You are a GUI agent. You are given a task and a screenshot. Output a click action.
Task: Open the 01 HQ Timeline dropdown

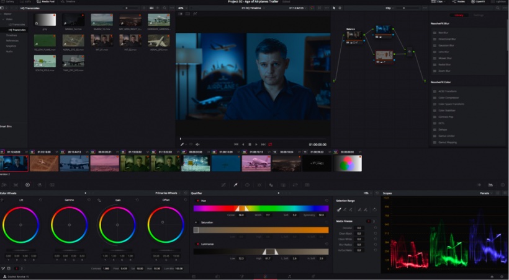(x=253, y=8)
